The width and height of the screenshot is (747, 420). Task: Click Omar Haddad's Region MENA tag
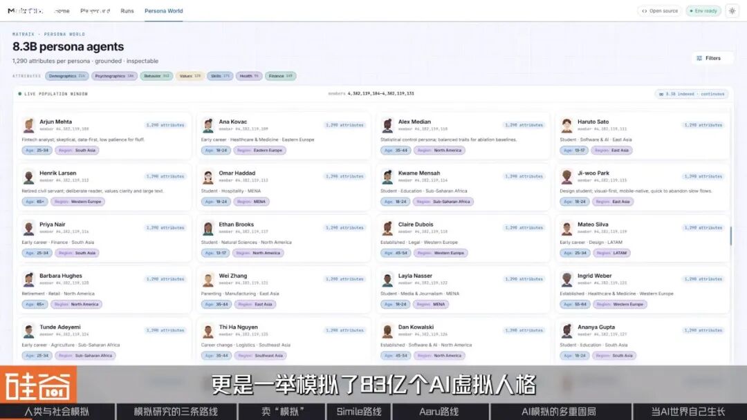coord(252,202)
